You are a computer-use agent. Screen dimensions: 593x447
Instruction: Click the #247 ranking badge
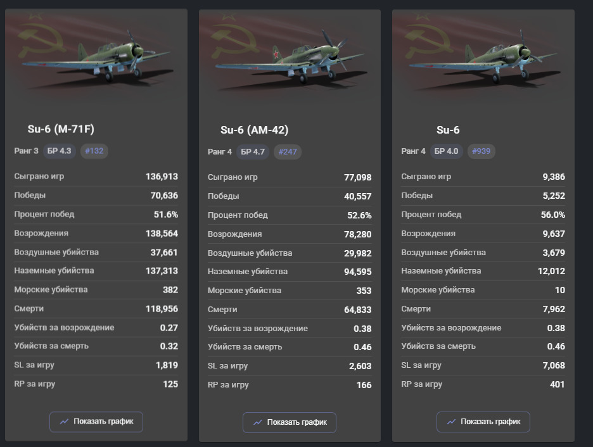point(288,151)
